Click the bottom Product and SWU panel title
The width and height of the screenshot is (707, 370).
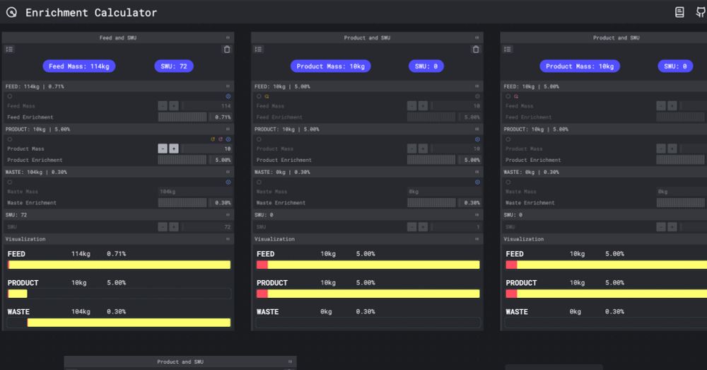pos(180,362)
